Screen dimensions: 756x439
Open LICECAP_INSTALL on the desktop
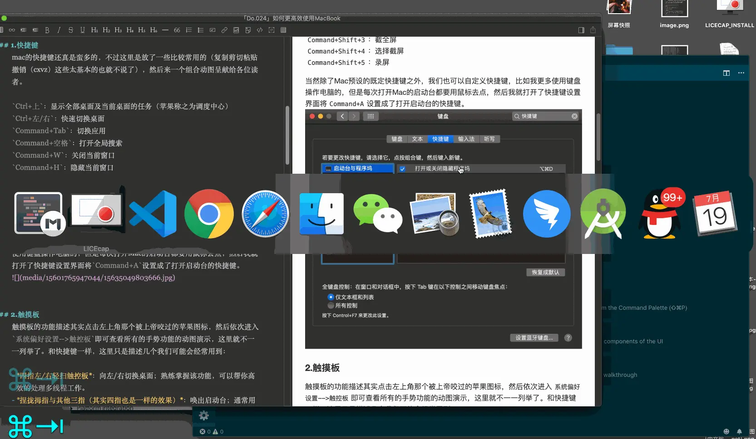pos(730,15)
